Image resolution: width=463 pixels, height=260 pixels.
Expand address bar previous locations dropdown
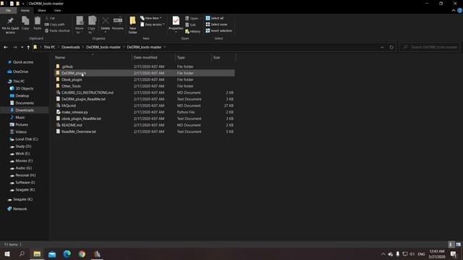[382, 47]
